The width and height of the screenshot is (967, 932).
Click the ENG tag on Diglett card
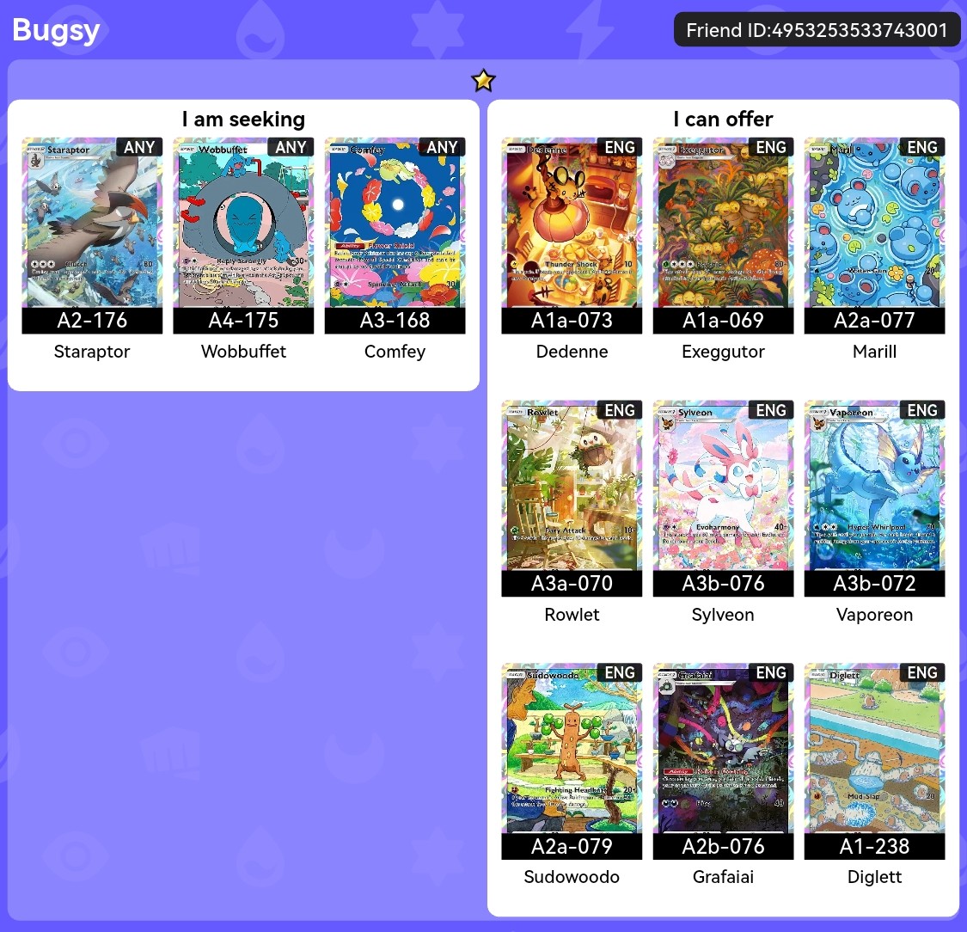coord(922,672)
